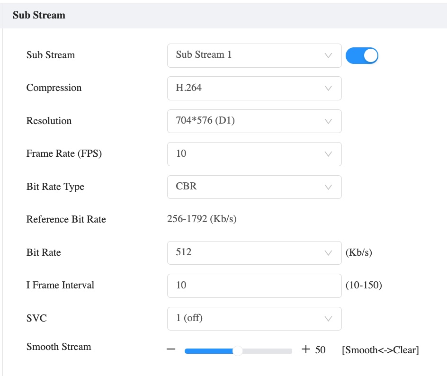Focus the I Frame Interval input field

[x=254, y=286]
